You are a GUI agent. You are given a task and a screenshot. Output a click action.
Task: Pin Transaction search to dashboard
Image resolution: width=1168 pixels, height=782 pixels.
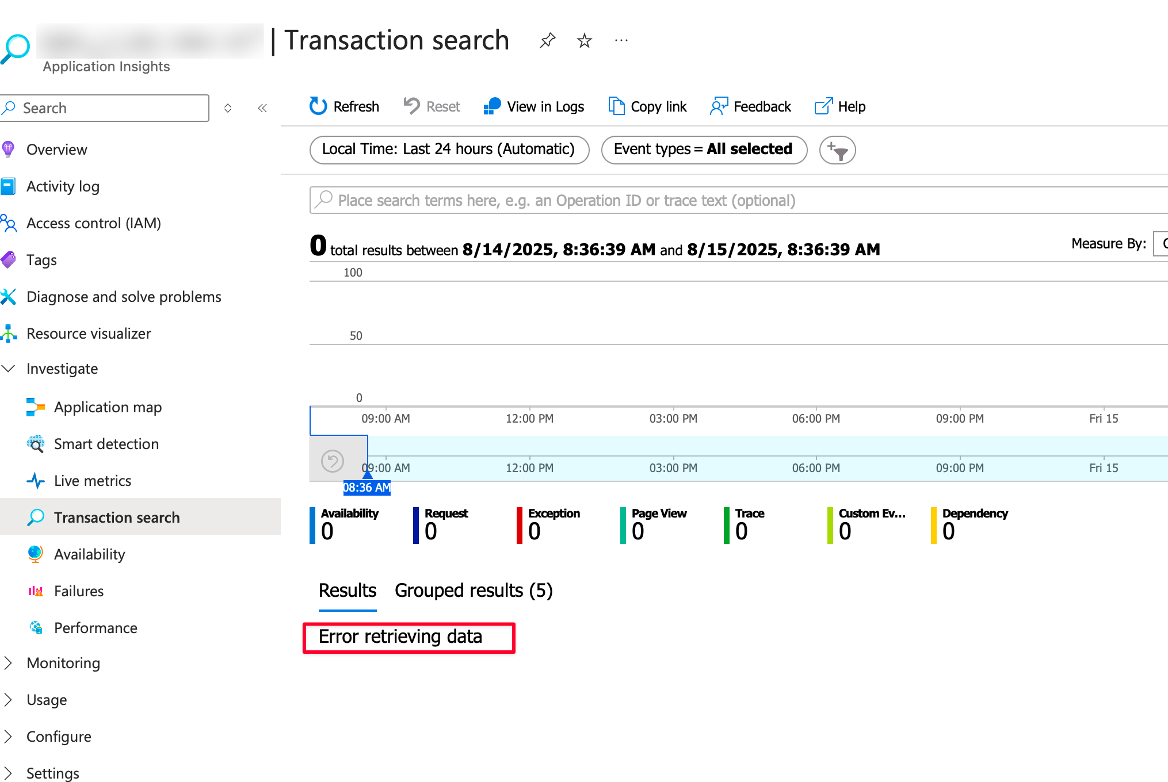547,40
